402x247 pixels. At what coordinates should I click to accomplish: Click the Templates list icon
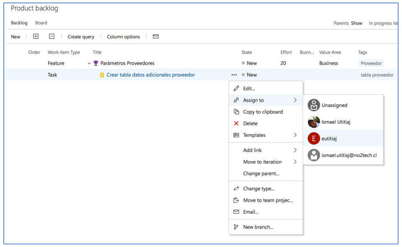(236, 135)
